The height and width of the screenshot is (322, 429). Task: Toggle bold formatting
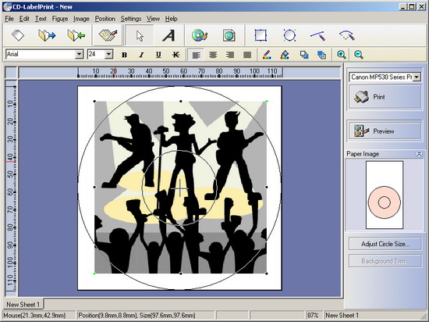point(124,55)
